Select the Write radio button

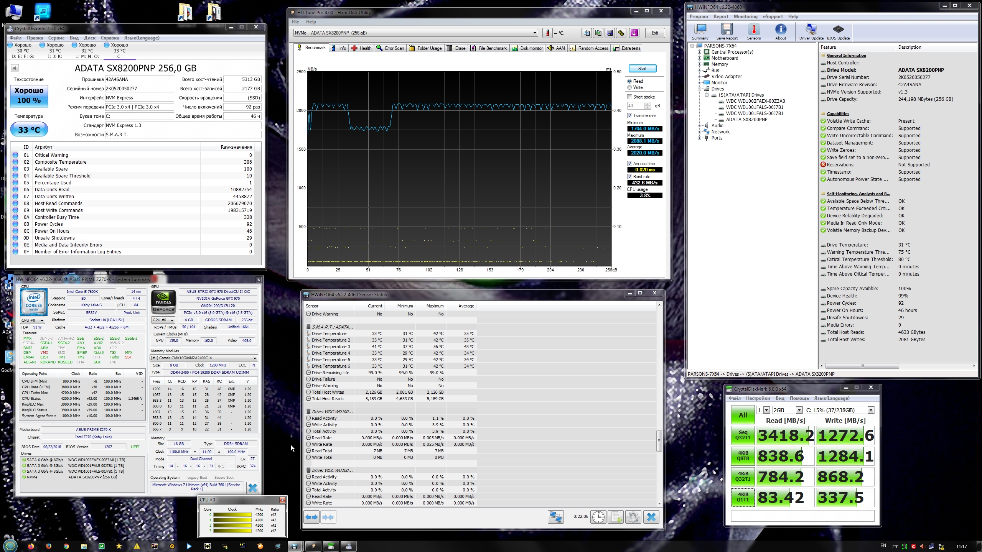click(629, 87)
